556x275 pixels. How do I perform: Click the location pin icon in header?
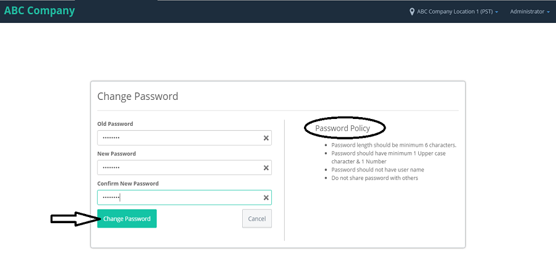tap(411, 12)
